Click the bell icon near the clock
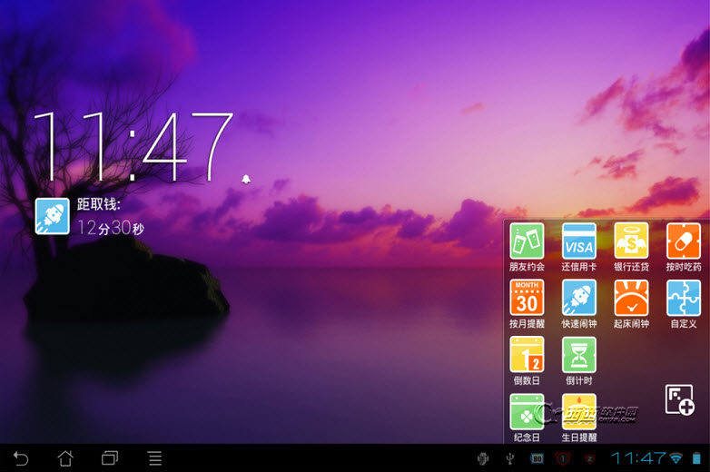The width and height of the screenshot is (710, 472). [246, 179]
